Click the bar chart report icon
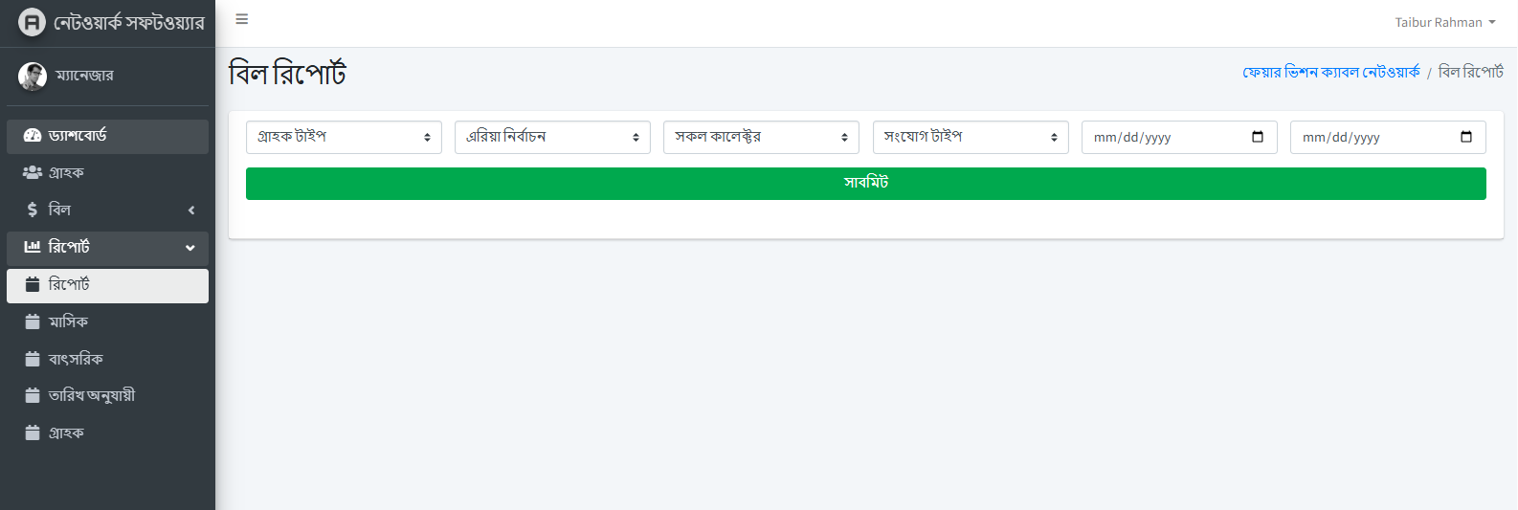 click(x=33, y=247)
